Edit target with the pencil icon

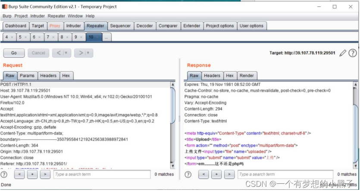[343, 53]
